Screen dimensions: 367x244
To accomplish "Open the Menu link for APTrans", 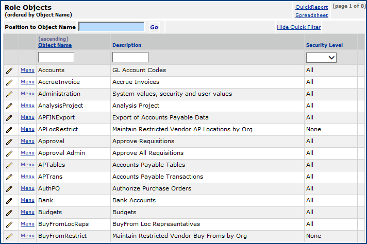I will click(27, 177).
